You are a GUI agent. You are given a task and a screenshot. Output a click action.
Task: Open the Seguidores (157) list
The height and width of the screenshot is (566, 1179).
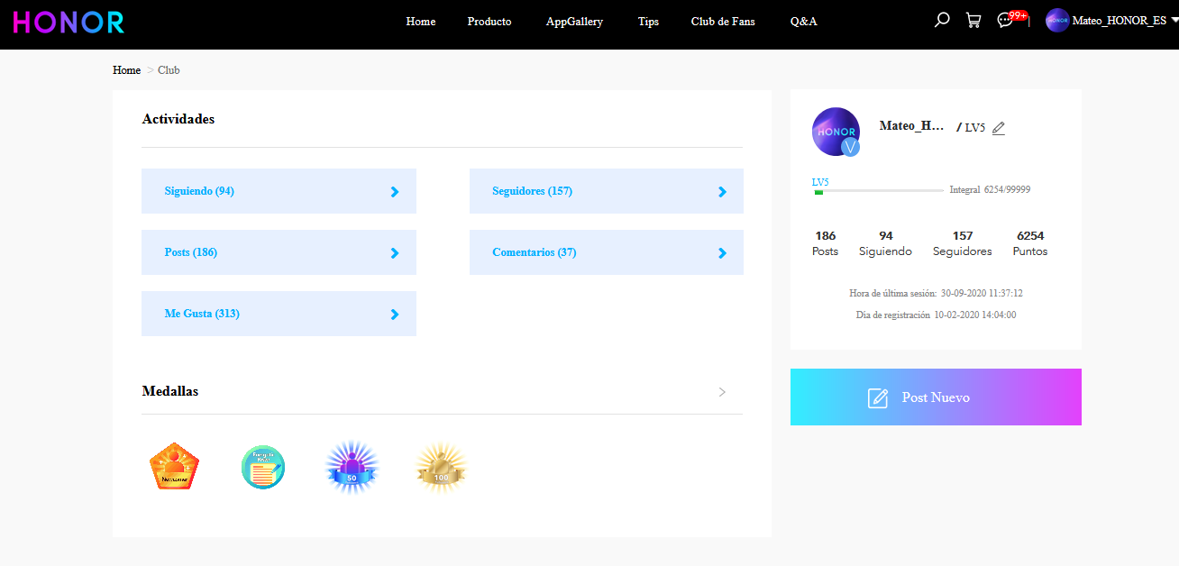tap(606, 191)
